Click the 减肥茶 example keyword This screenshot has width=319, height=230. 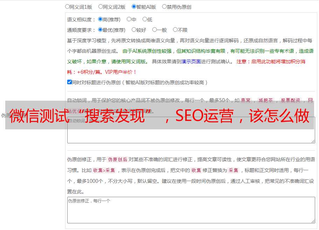[265, 100]
